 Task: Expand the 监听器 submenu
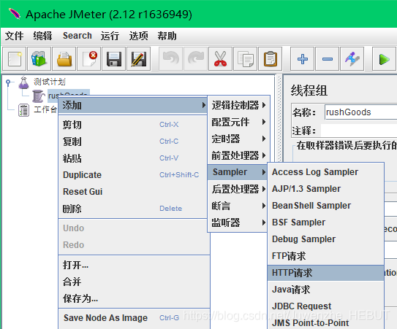point(238,222)
